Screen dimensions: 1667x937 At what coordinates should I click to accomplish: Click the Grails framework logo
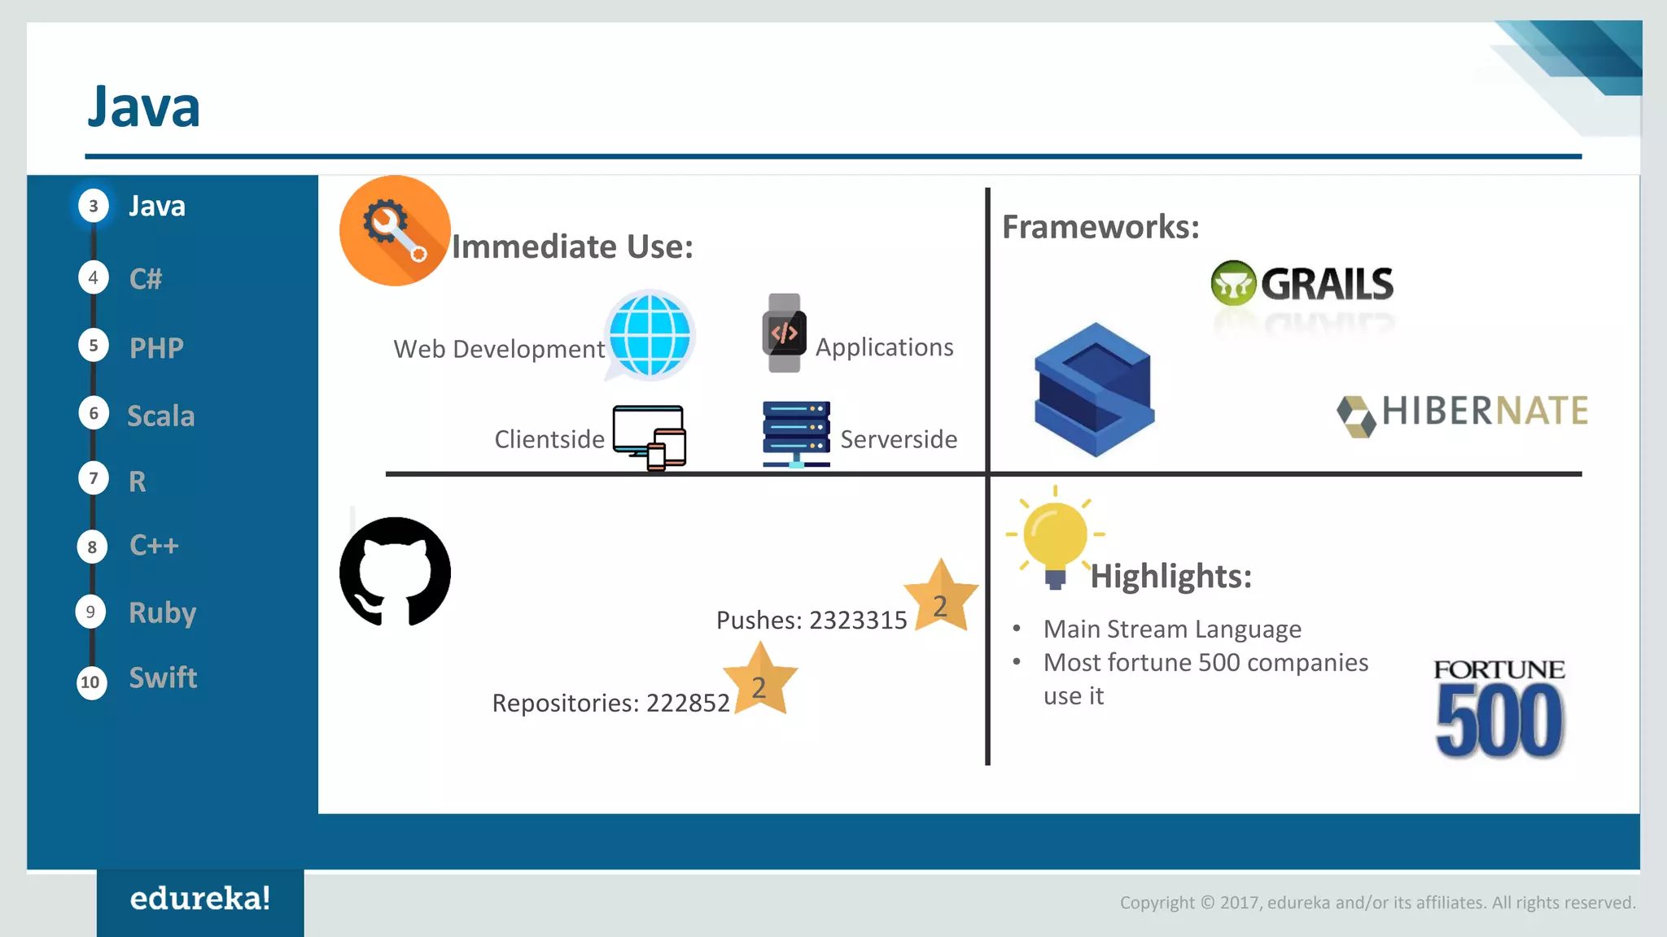[1302, 283]
